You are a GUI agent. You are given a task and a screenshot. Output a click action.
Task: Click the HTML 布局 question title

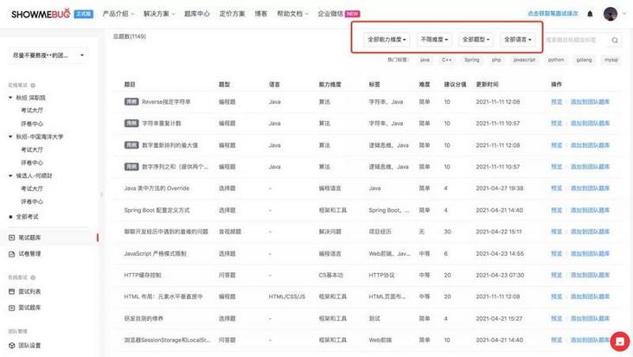163,296
